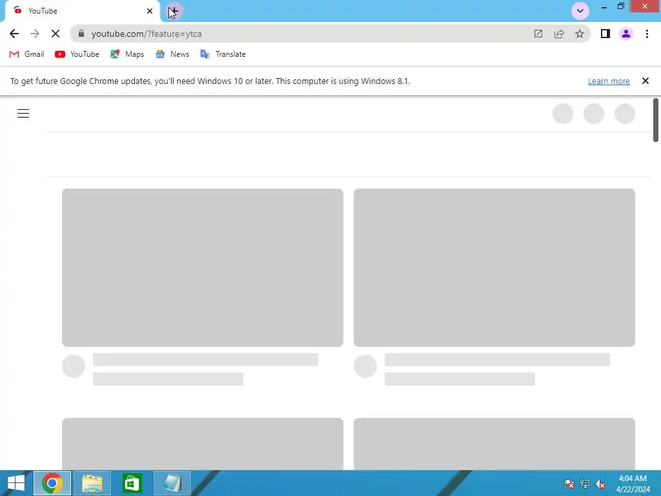Bookmark this tab with star icon
The height and width of the screenshot is (496, 661).
[580, 34]
